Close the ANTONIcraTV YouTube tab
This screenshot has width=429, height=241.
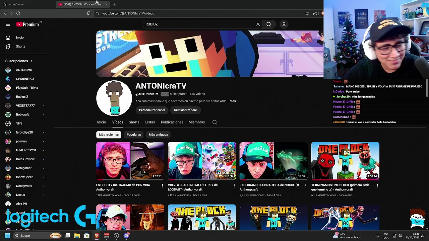pos(106,4)
